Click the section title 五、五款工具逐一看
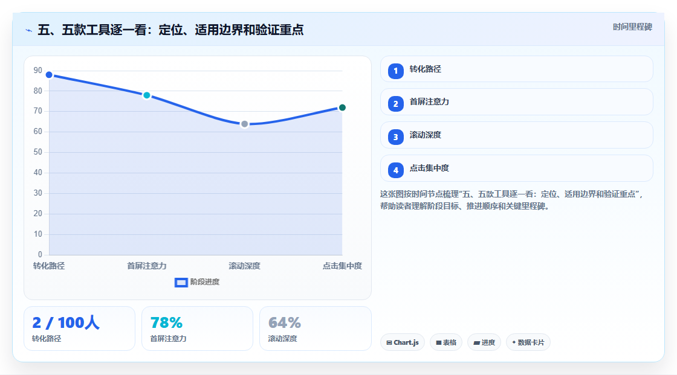 (170, 30)
